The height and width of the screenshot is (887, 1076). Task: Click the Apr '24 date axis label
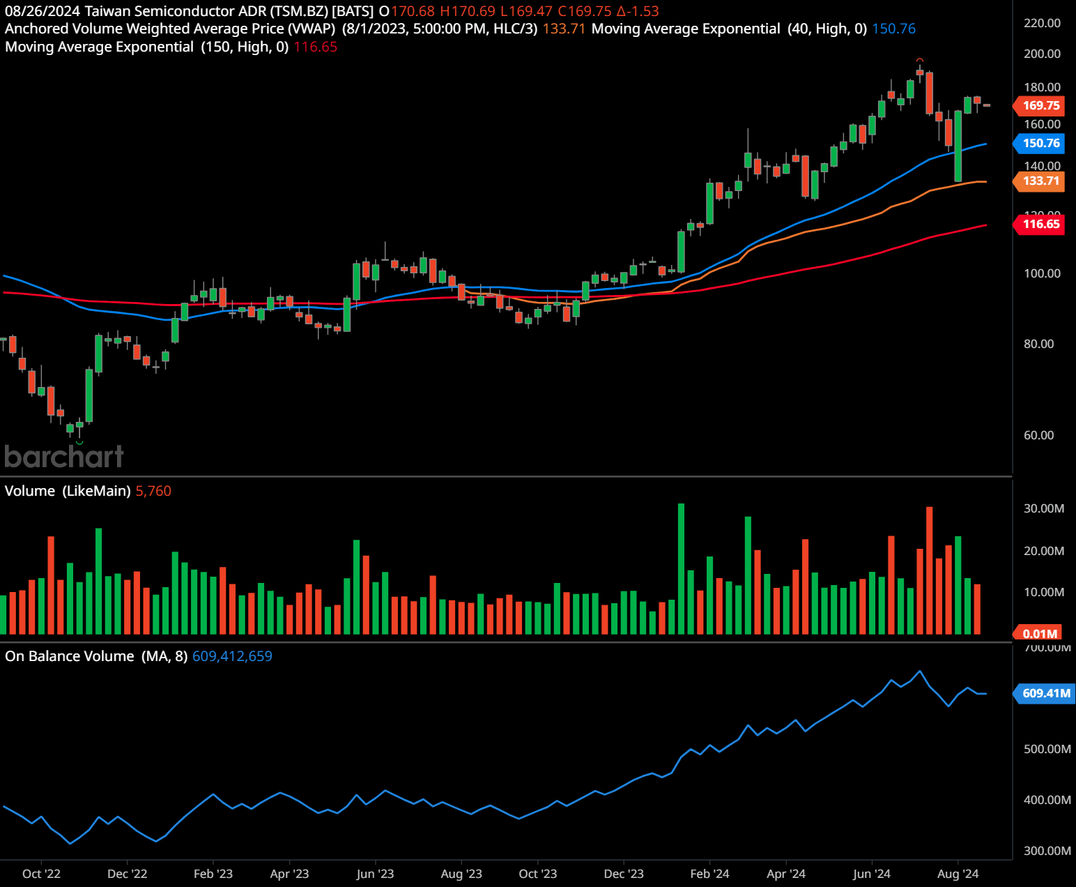pyautogui.click(x=786, y=874)
